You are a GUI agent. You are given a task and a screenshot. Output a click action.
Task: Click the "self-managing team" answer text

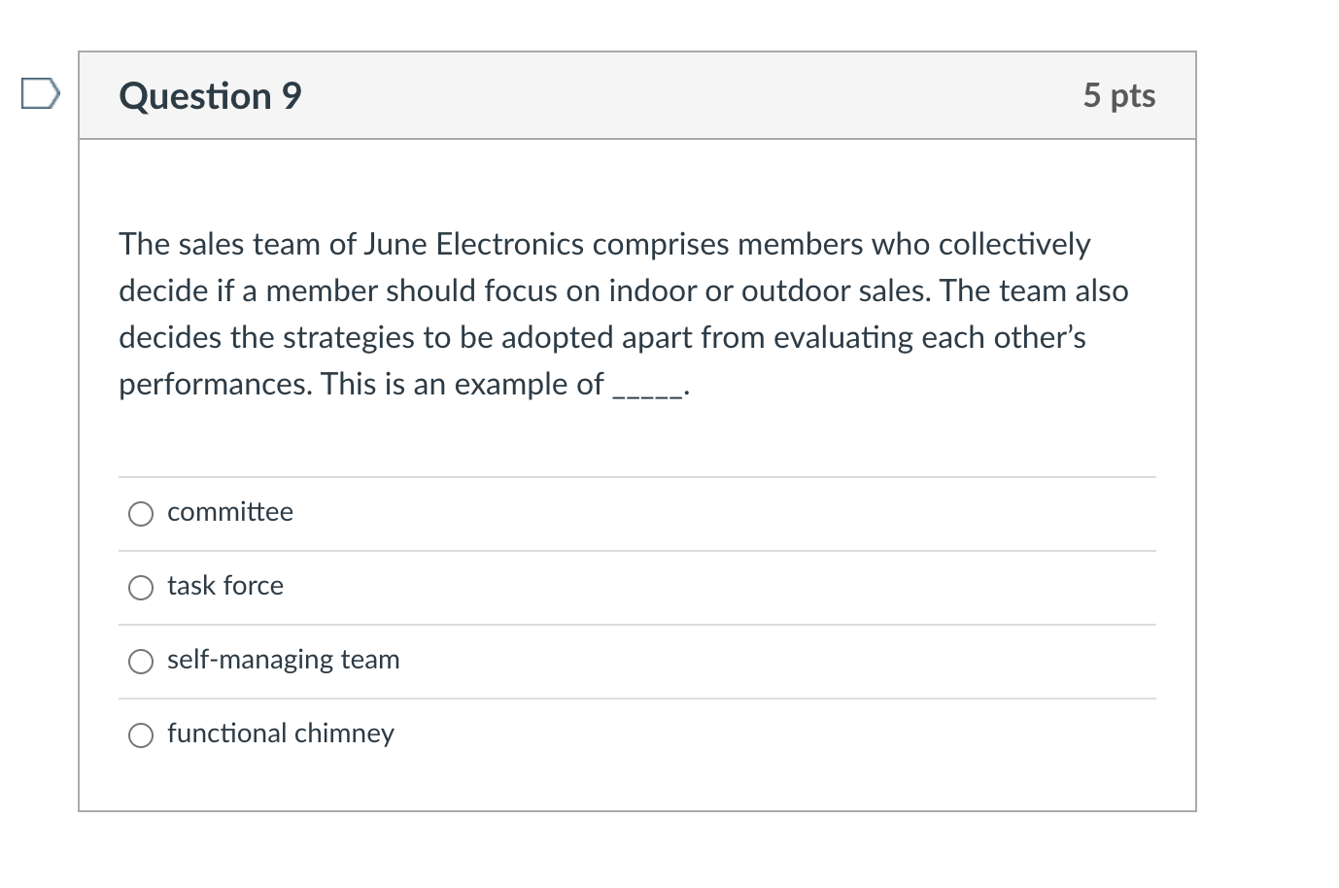click(283, 660)
